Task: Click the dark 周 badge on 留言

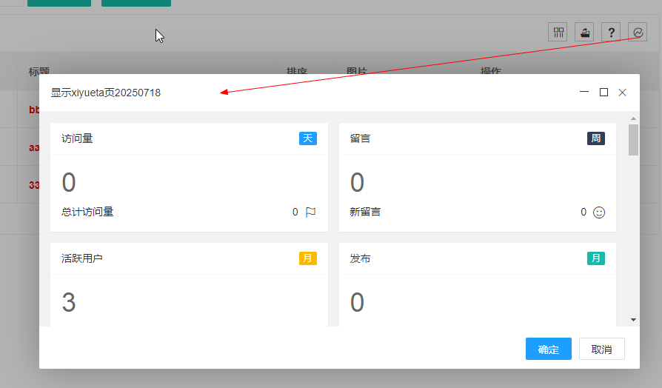Action: [x=596, y=138]
